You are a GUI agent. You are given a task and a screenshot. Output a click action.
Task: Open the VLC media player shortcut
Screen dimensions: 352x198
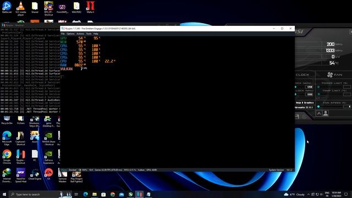click(x=21, y=9)
